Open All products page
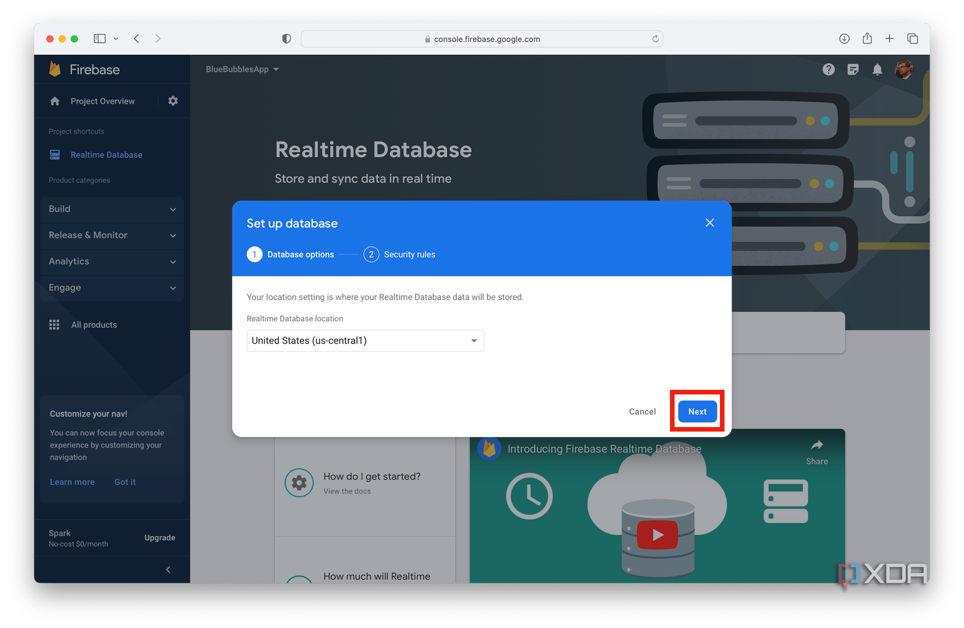This screenshot has height=628, width=964. click(x=94, y=325)
